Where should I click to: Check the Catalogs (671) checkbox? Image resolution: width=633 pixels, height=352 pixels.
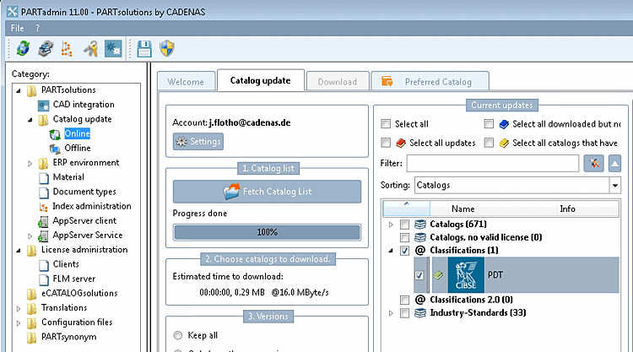pyautogui.click(x=404, y=224)
